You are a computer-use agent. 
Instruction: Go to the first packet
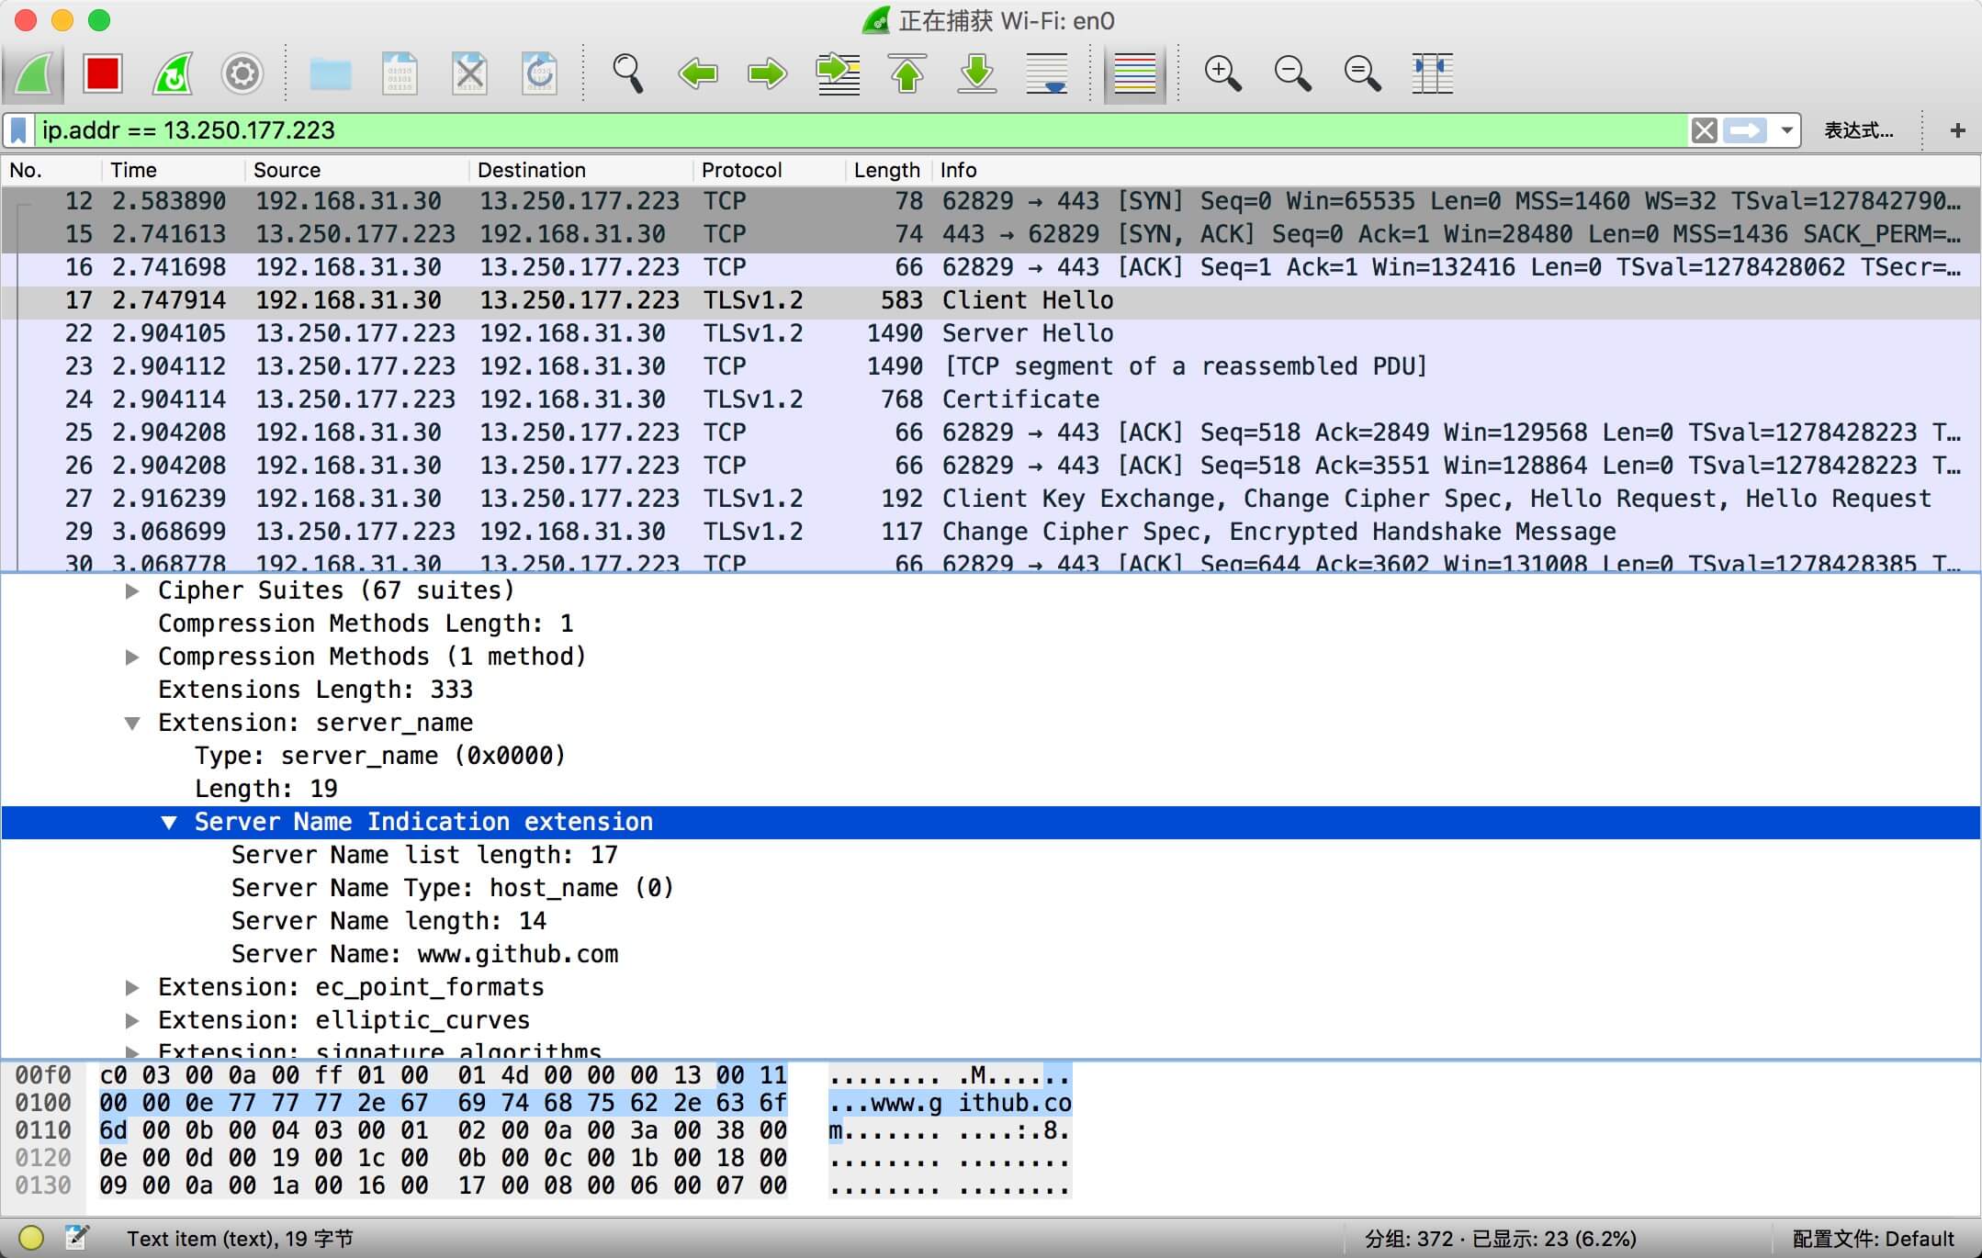click(x=907, y=73)
